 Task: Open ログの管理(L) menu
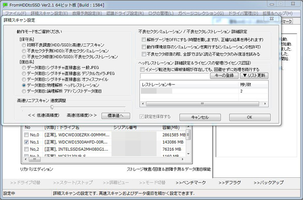pos(161,13)
